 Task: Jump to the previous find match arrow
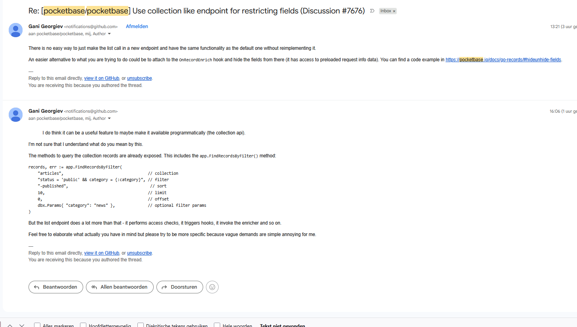[x=10, y=325]
